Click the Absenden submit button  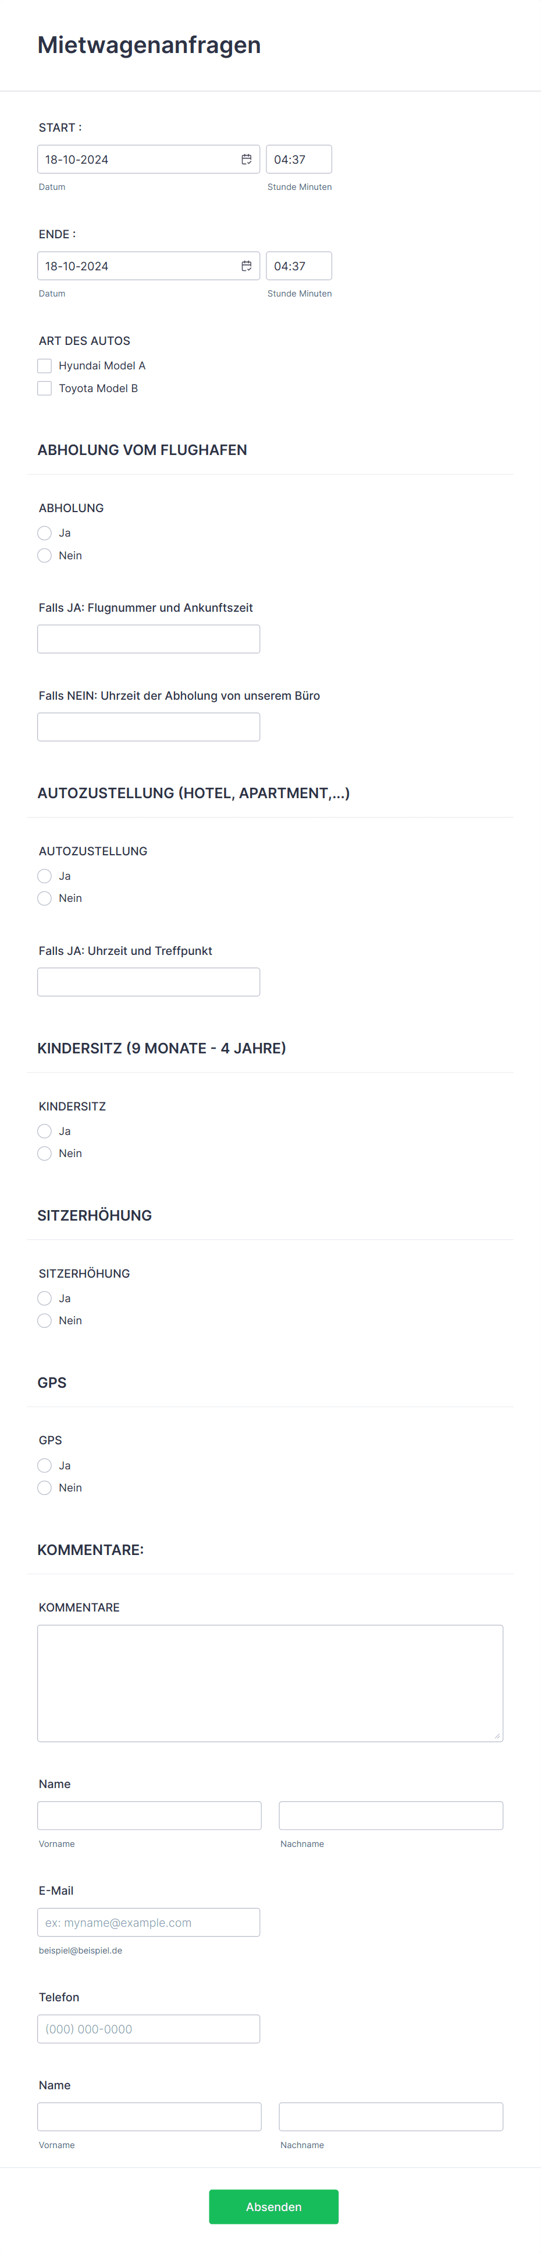(273, 2206)
